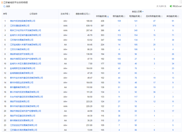The height and width of the screenshot is (132, 182).
Task: Click the 公司名称 column header
Action: pos(33,14)
